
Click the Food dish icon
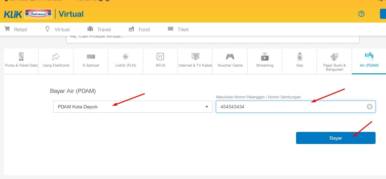[x=131, y=29]
